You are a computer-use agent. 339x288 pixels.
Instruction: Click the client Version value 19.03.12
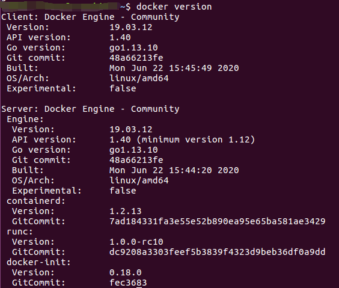[x=131, y=27]
